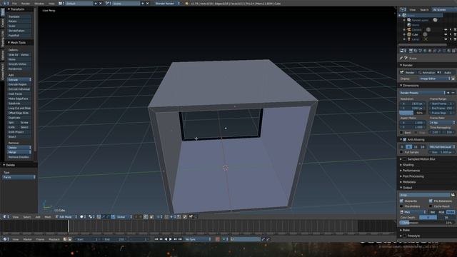Open the Window menu
Image resolution: width=457 pixels, height=257 pixels.
(x=39, y=4)
